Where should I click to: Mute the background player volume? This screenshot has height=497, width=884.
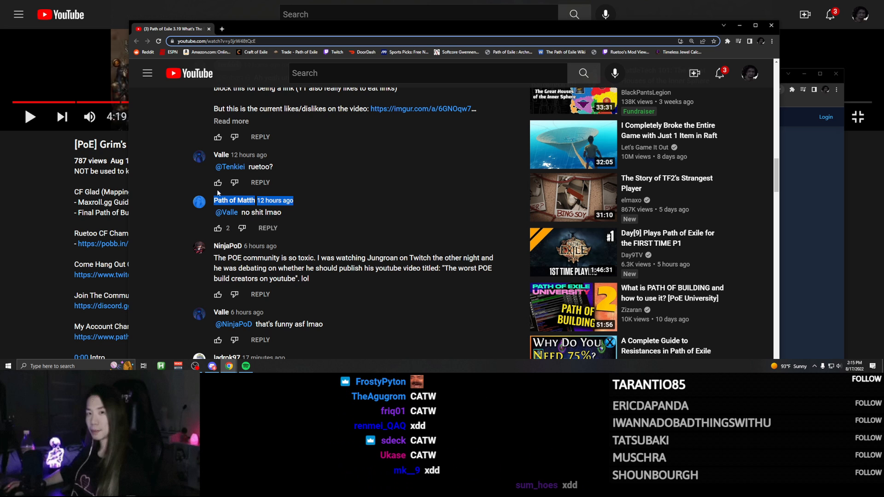coord(90,117)
